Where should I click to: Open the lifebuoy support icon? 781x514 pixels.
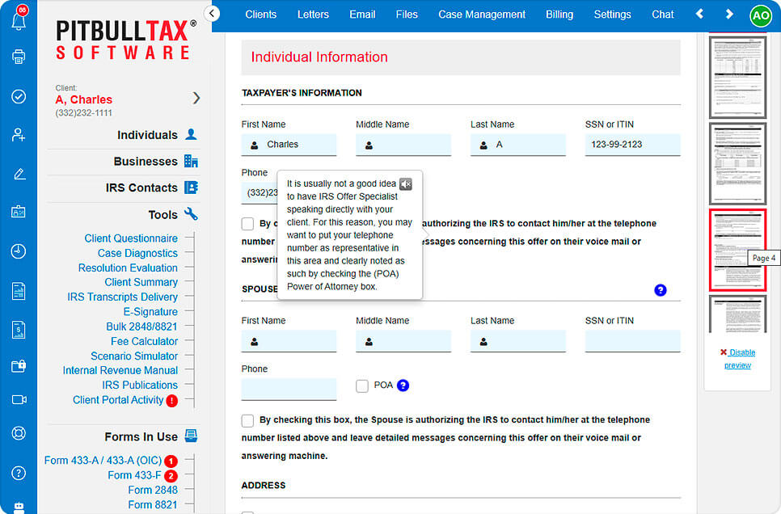(19, 433)
